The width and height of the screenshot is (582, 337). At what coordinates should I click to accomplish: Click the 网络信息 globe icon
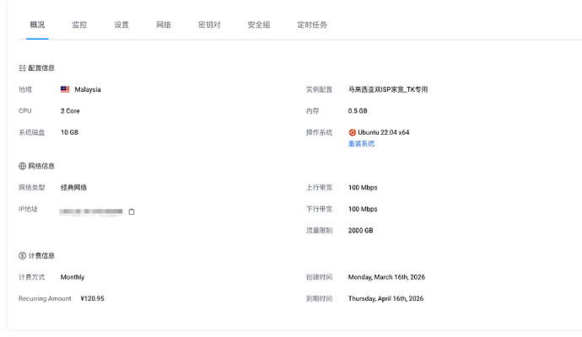point(22,166)
